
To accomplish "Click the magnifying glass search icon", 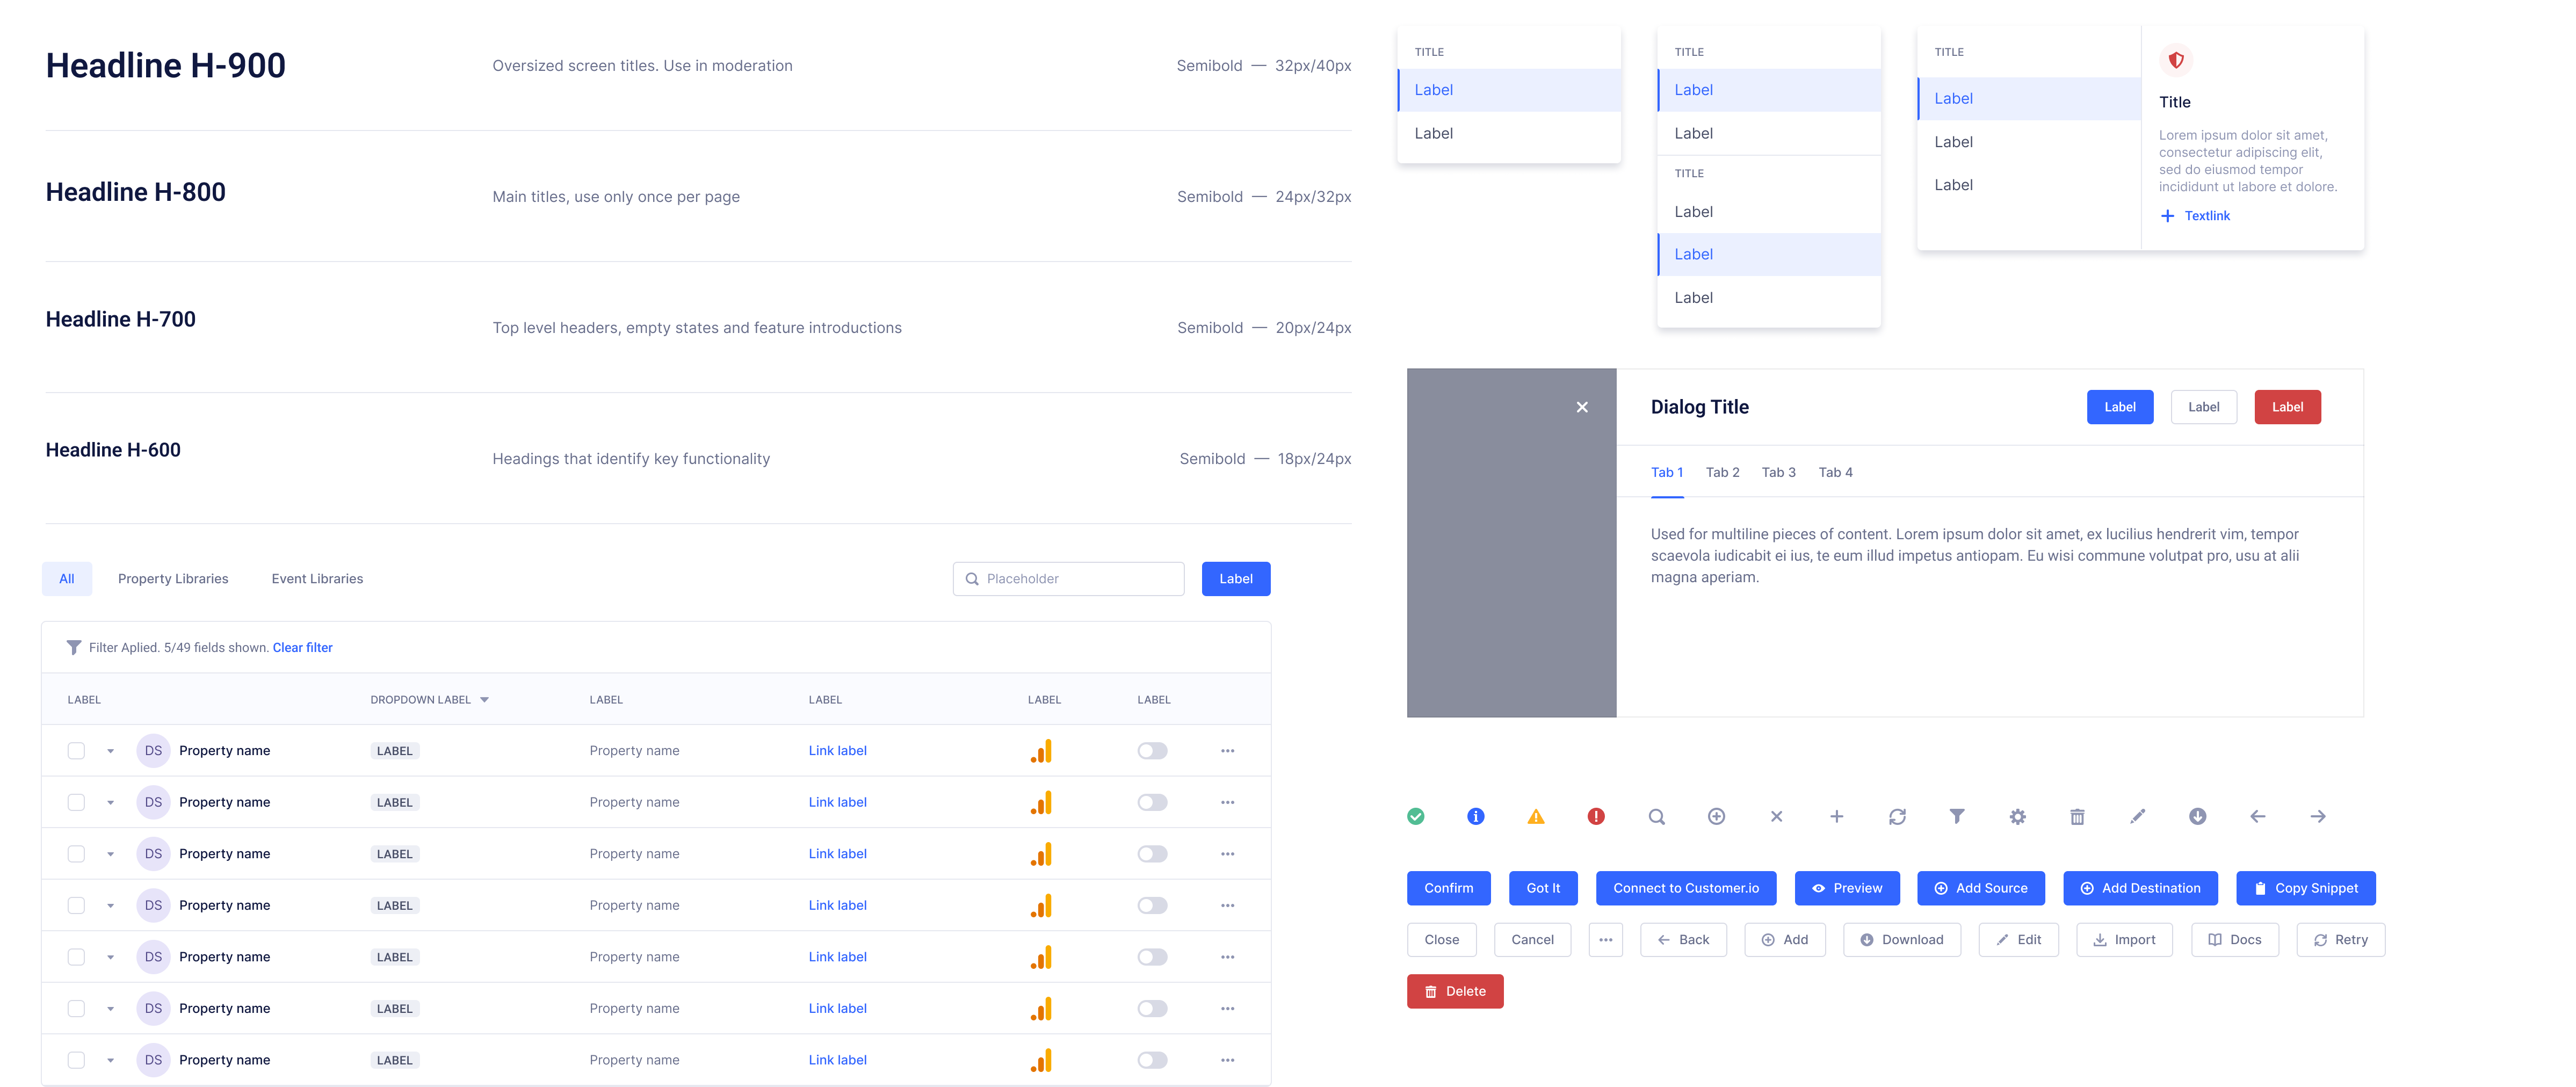I will [1656, 816].
